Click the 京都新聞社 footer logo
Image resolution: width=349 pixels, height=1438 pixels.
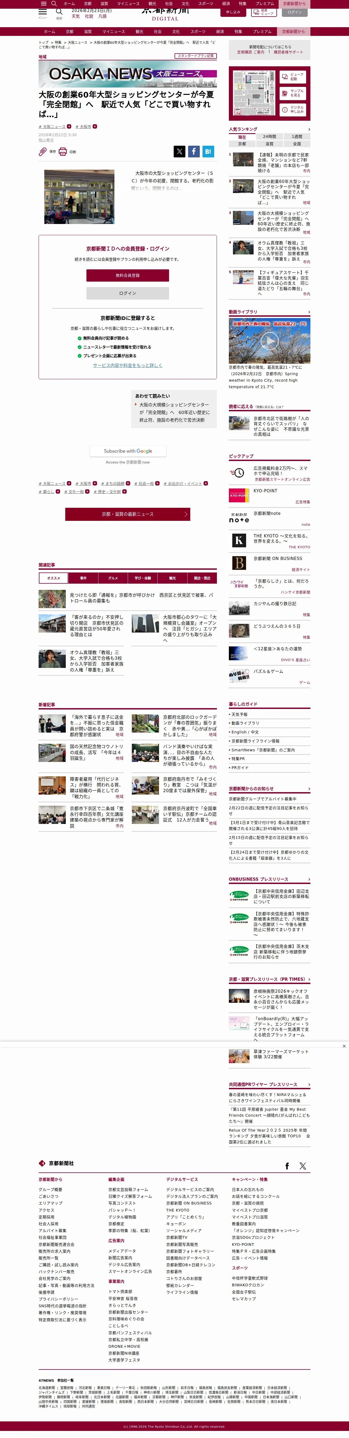pos(56,1163)
